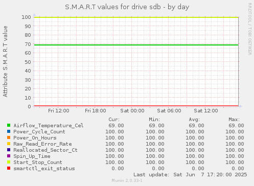Click the green Airflow_Temperature_Cel legend swatch
Image resolution: width=254 pixels, height=186 pixels.
click(x=9, y=125)
